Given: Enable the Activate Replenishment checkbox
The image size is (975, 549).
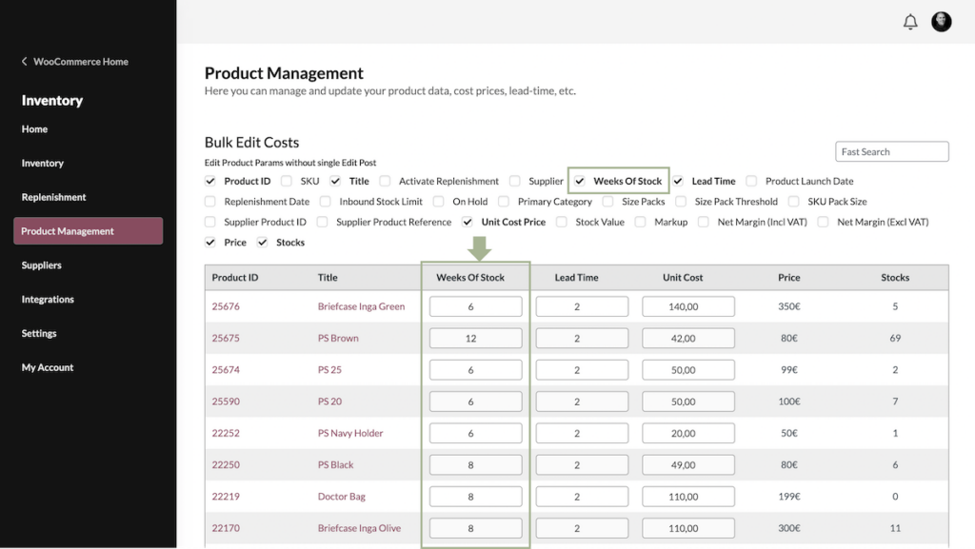Looking at the screenshot, I should pos(385,181).
